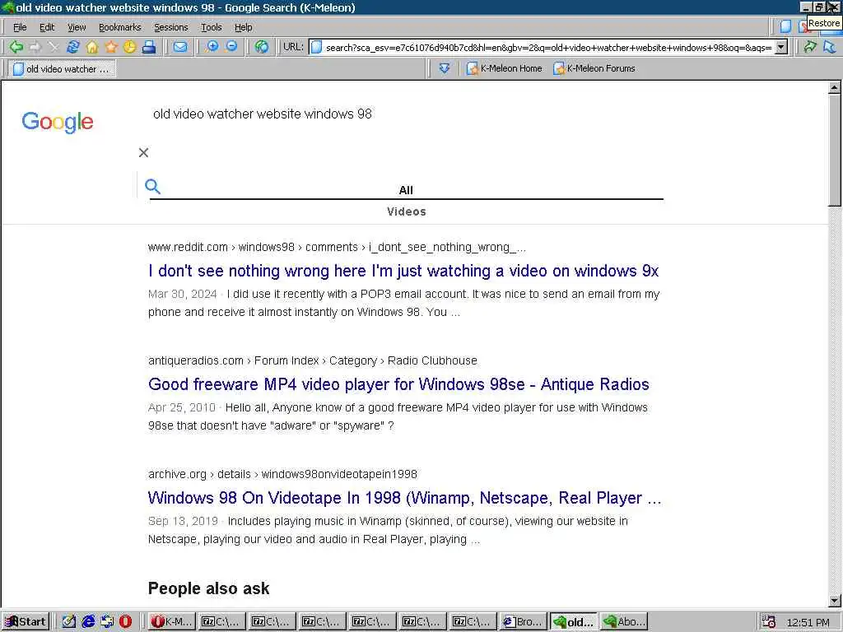Image resolution: width=843 pixels, height=632 pixels.
Task: Click the green Go arrow icon
Action: pyautogui.click(x=810, y=47)
